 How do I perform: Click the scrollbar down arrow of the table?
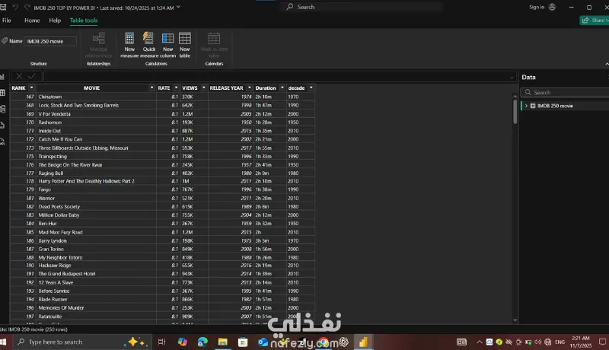click(x=515, y=320)
